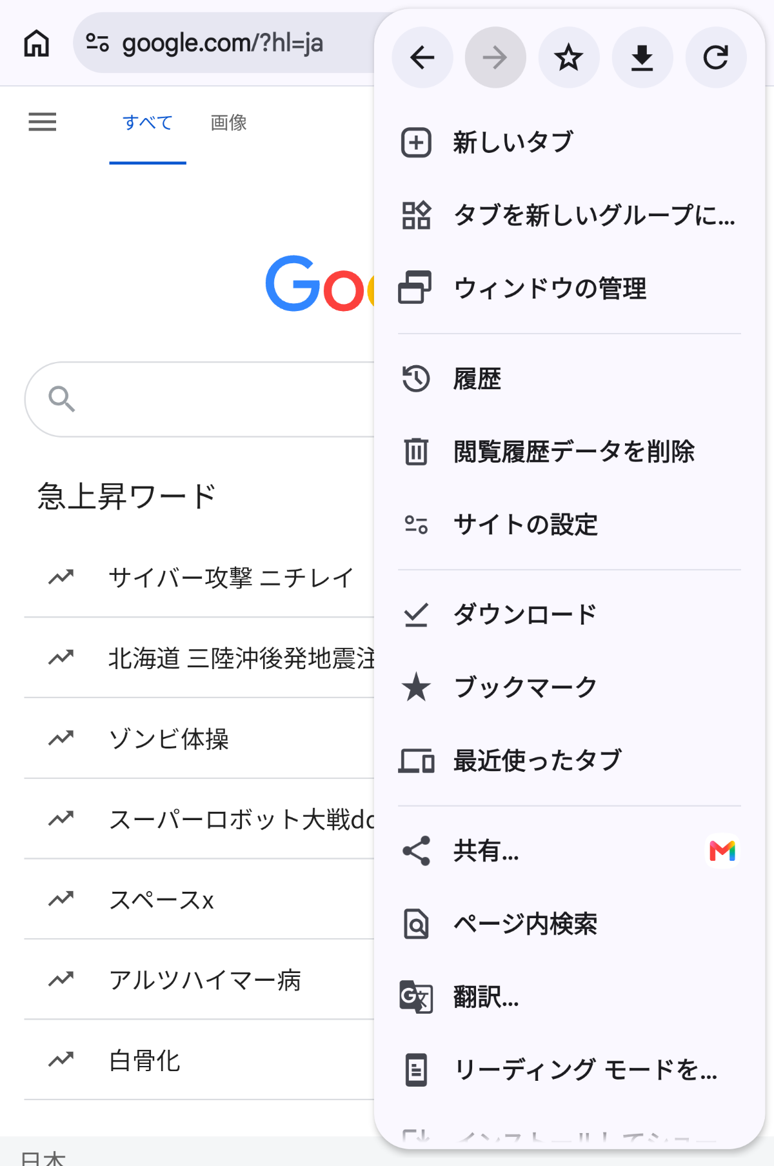Open the hamburger menu on Google page
This screenshot has height=1166, width=774.
coord(43,122)
